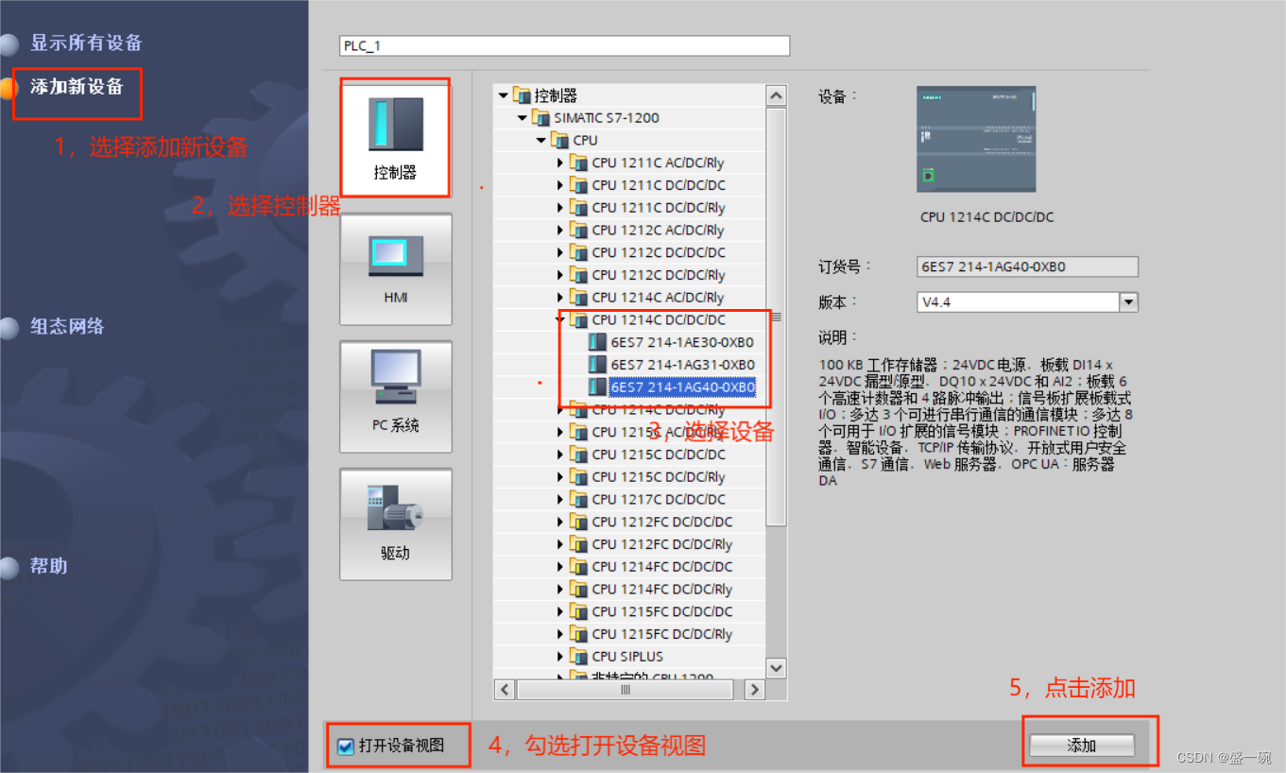
Task: Click the tree scrollbar down arrow
Action: 776,668
